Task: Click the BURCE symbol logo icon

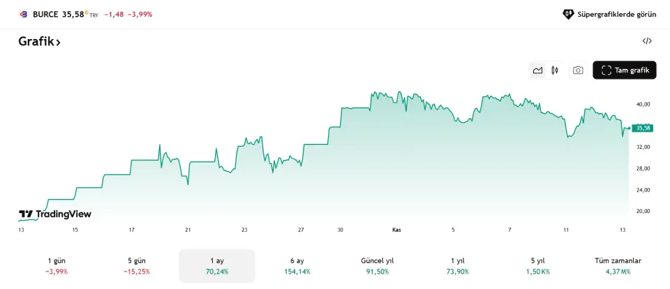Action: click(23, 14)
